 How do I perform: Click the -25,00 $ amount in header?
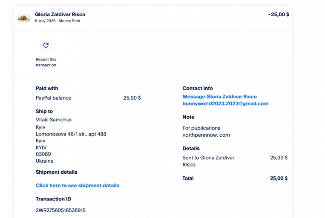279,14
